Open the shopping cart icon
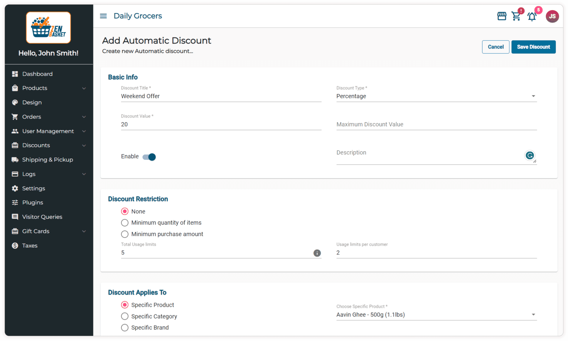This screenshot has width=568, height=341. [x=516, y=16]
